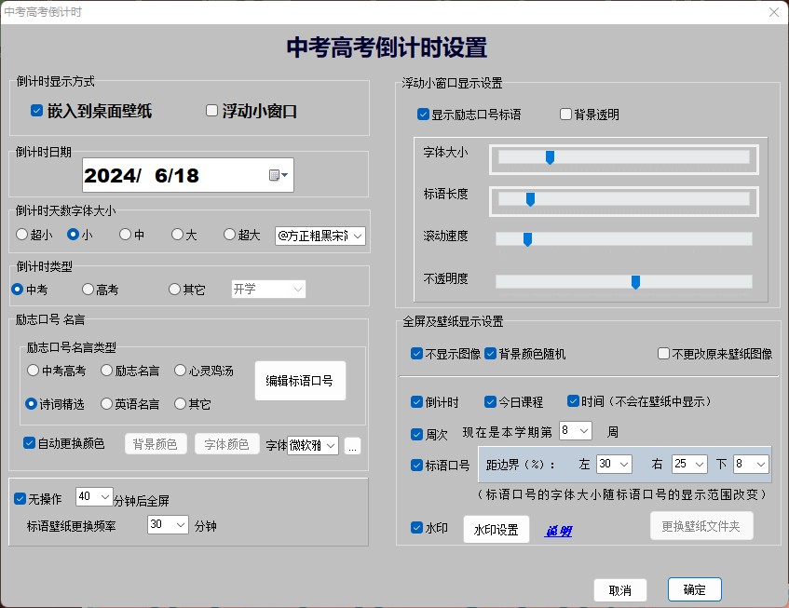Enable 不更改原来壁纸图像 checkbox
Screen dimensions: 789x608
(x=663, y=354)
